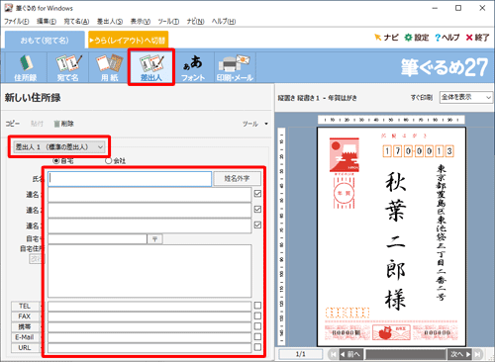This screenshot has height=362, width=495.
Task: Open the 宛て名(A) menu
Action: click(76, 22)
